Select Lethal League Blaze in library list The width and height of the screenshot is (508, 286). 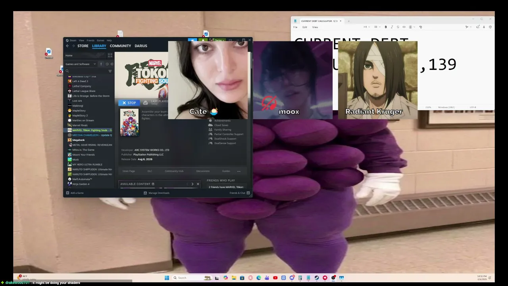click(x=84, y=91)
